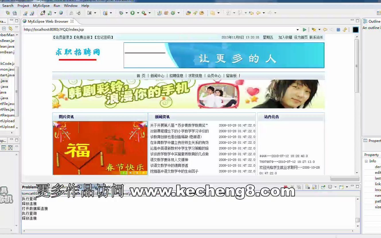
Task: Open the Search menu
Action: click(8, 6)
